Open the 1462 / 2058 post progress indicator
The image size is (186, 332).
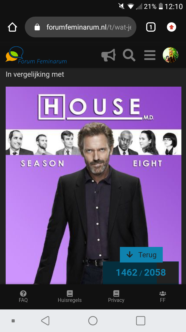click(x=141, y=273)
